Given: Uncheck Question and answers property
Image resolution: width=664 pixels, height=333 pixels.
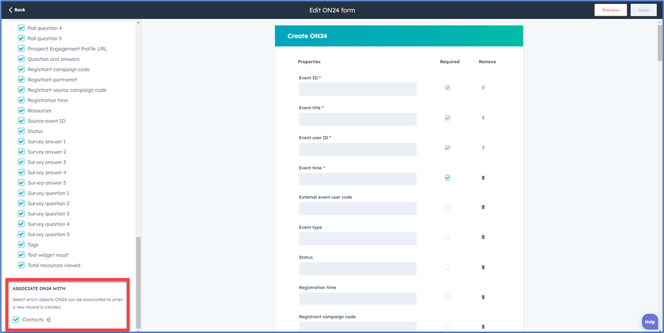Looking at the screenshot, I should pos(21,59).
